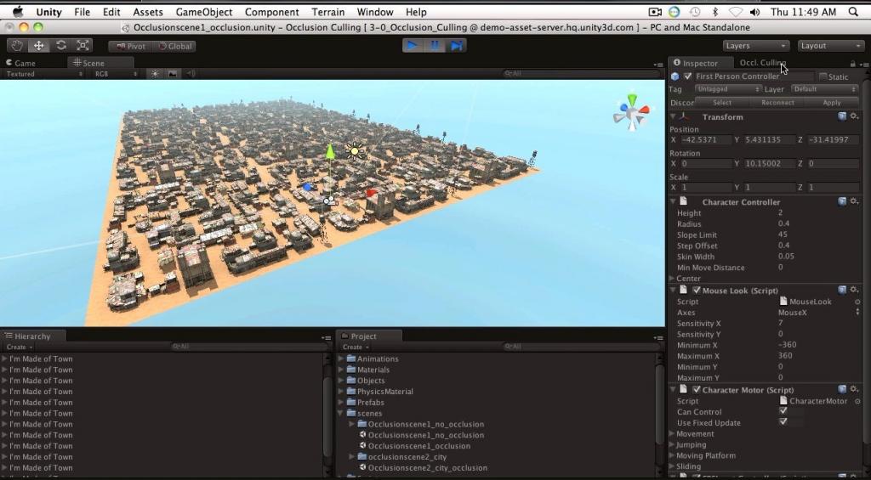Open the Layout dropdown

coord(830,46)
